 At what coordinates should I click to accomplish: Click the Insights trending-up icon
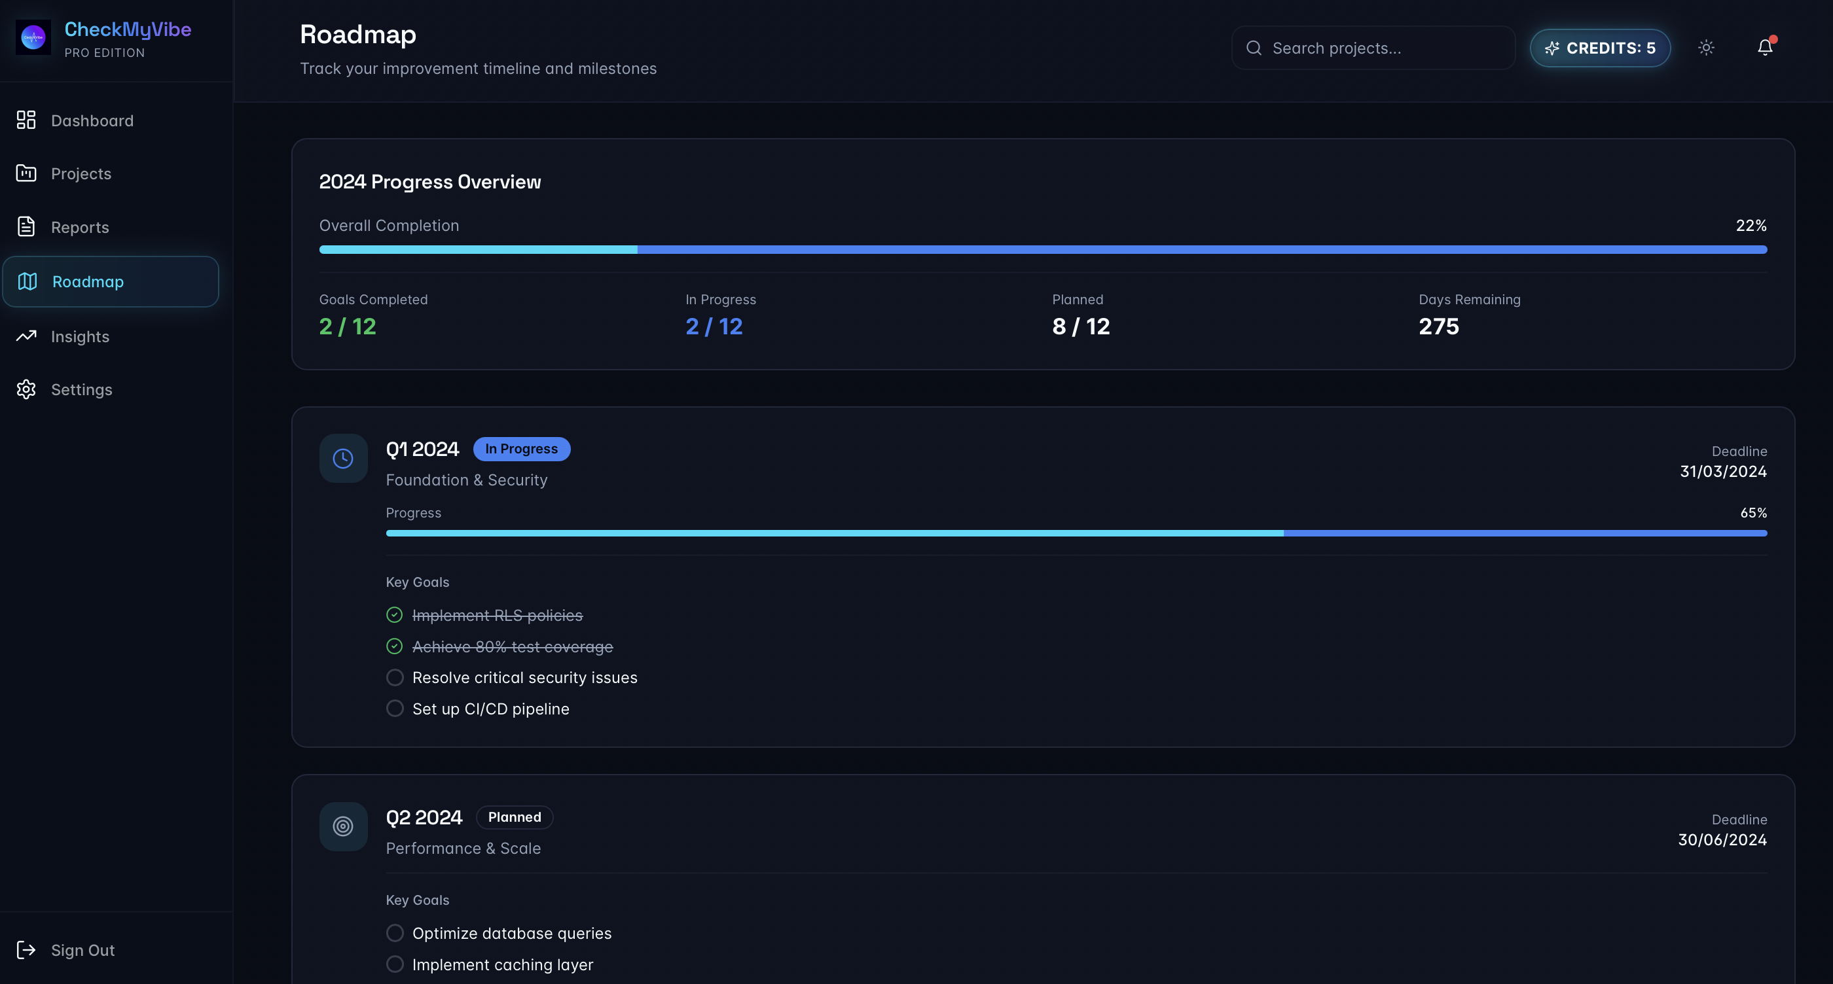(x=26, y=336)
